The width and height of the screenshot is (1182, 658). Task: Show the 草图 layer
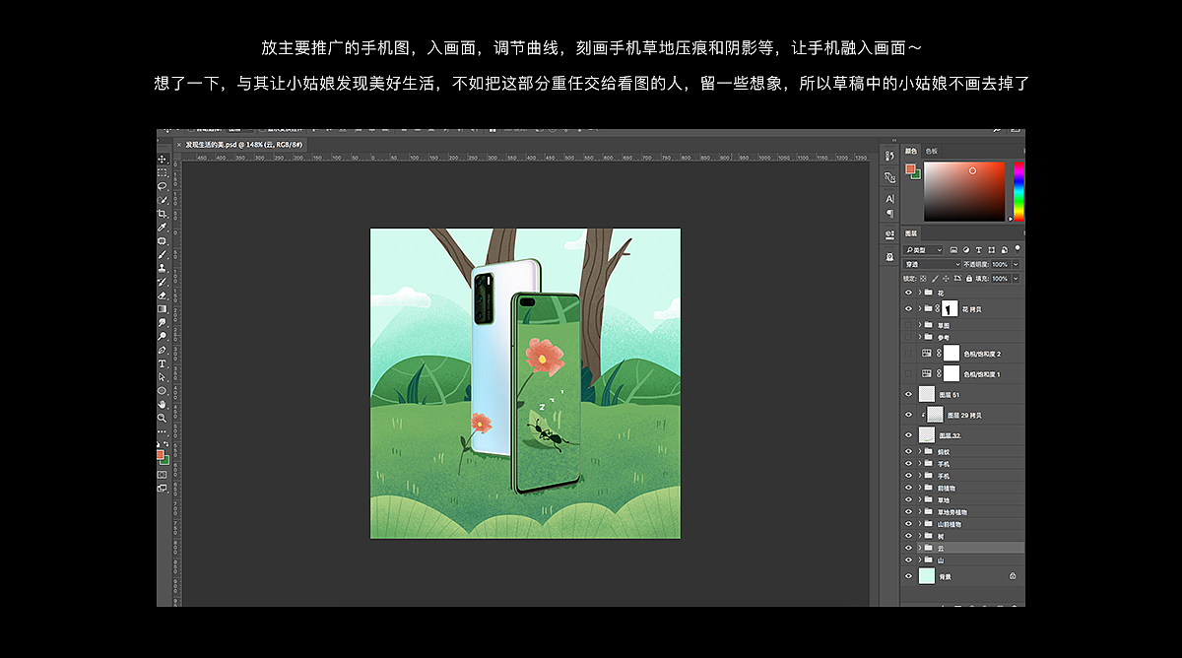907,326
